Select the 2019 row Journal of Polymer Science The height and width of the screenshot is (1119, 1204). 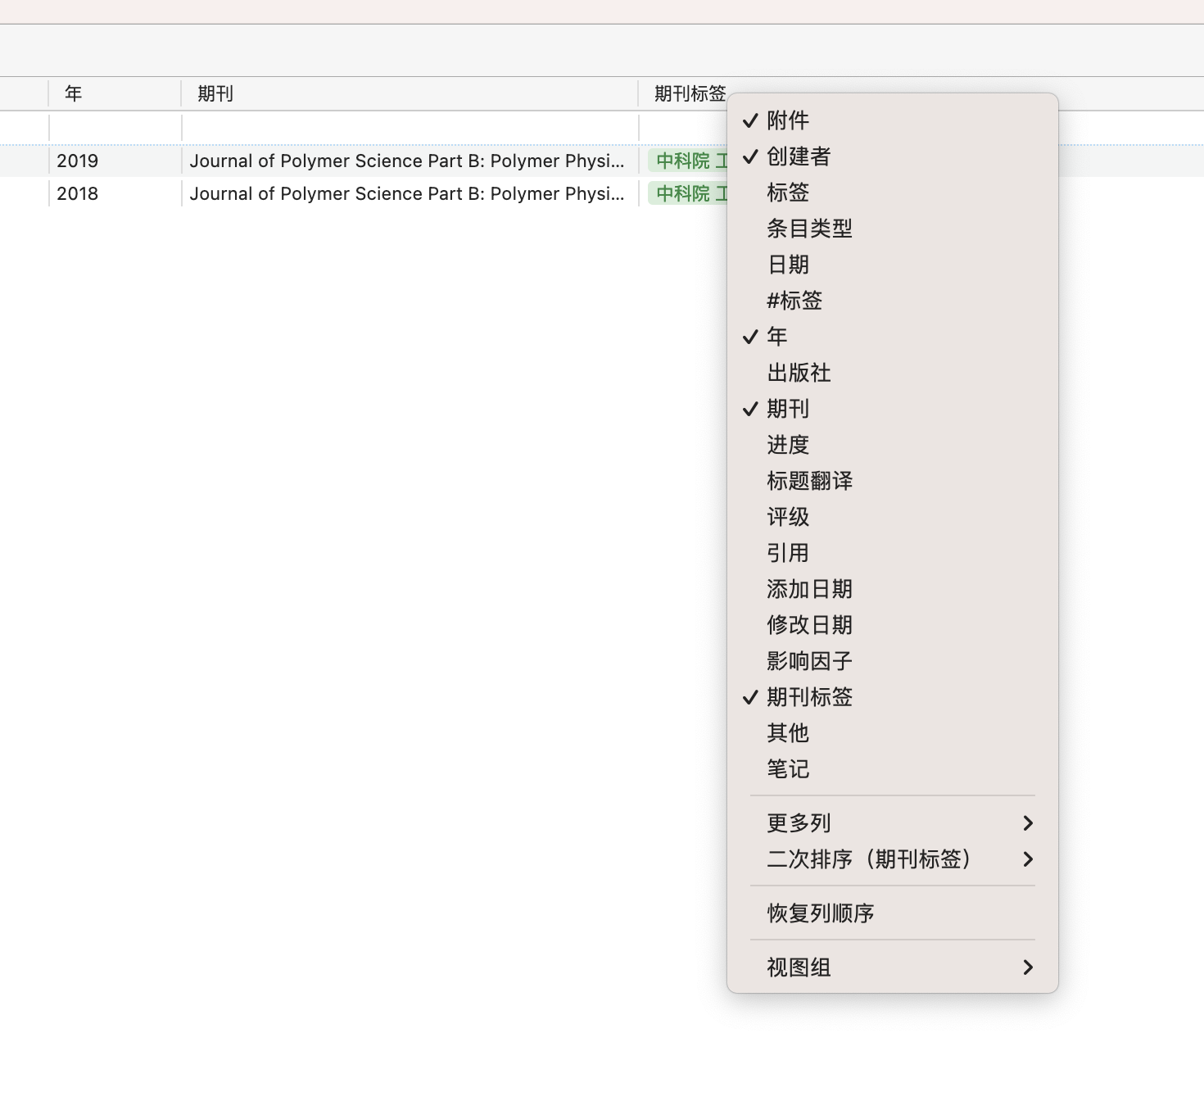point(407,161)
